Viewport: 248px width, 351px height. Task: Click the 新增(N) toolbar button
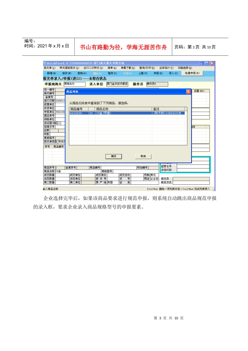click(52, 73)
